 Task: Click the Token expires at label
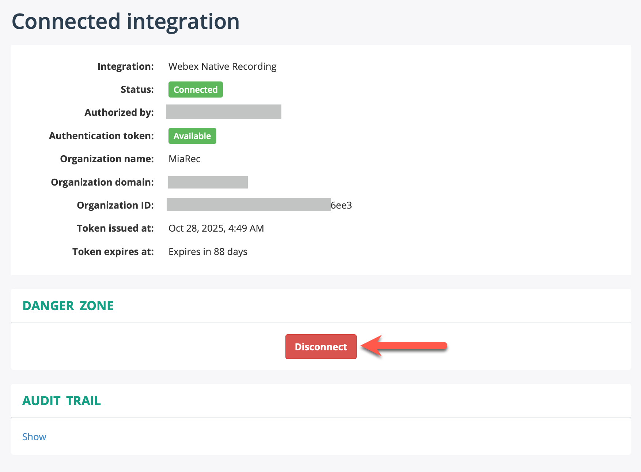(x=113, y=251)
